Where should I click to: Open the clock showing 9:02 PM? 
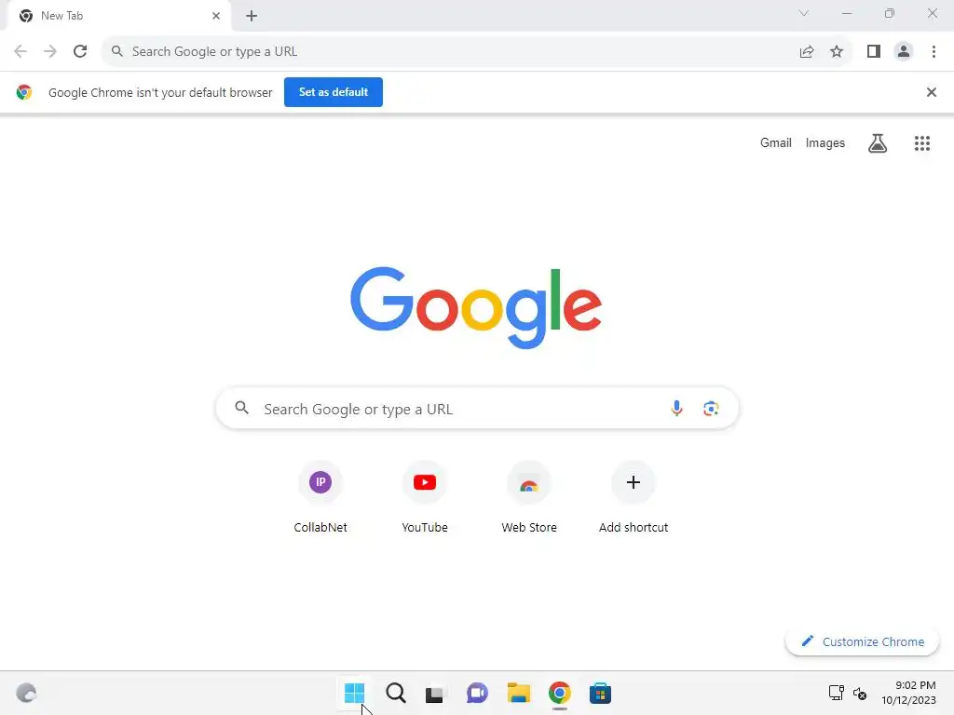pyautogui.click(x=909, y=693)
